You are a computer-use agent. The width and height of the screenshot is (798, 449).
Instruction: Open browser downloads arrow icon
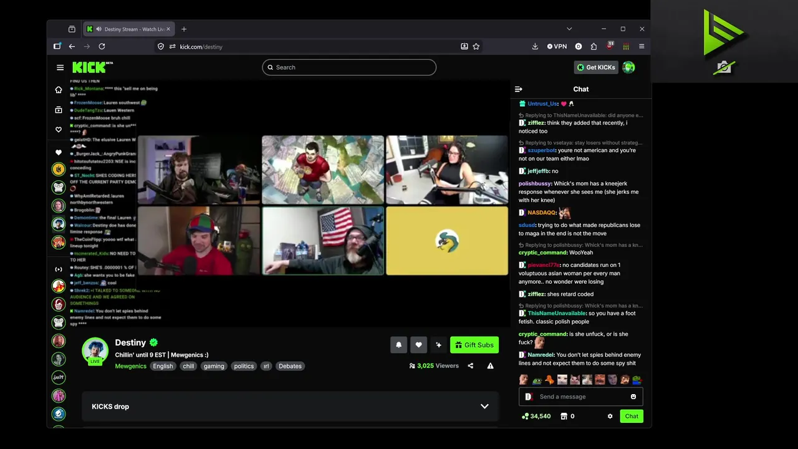click(535, 46)
